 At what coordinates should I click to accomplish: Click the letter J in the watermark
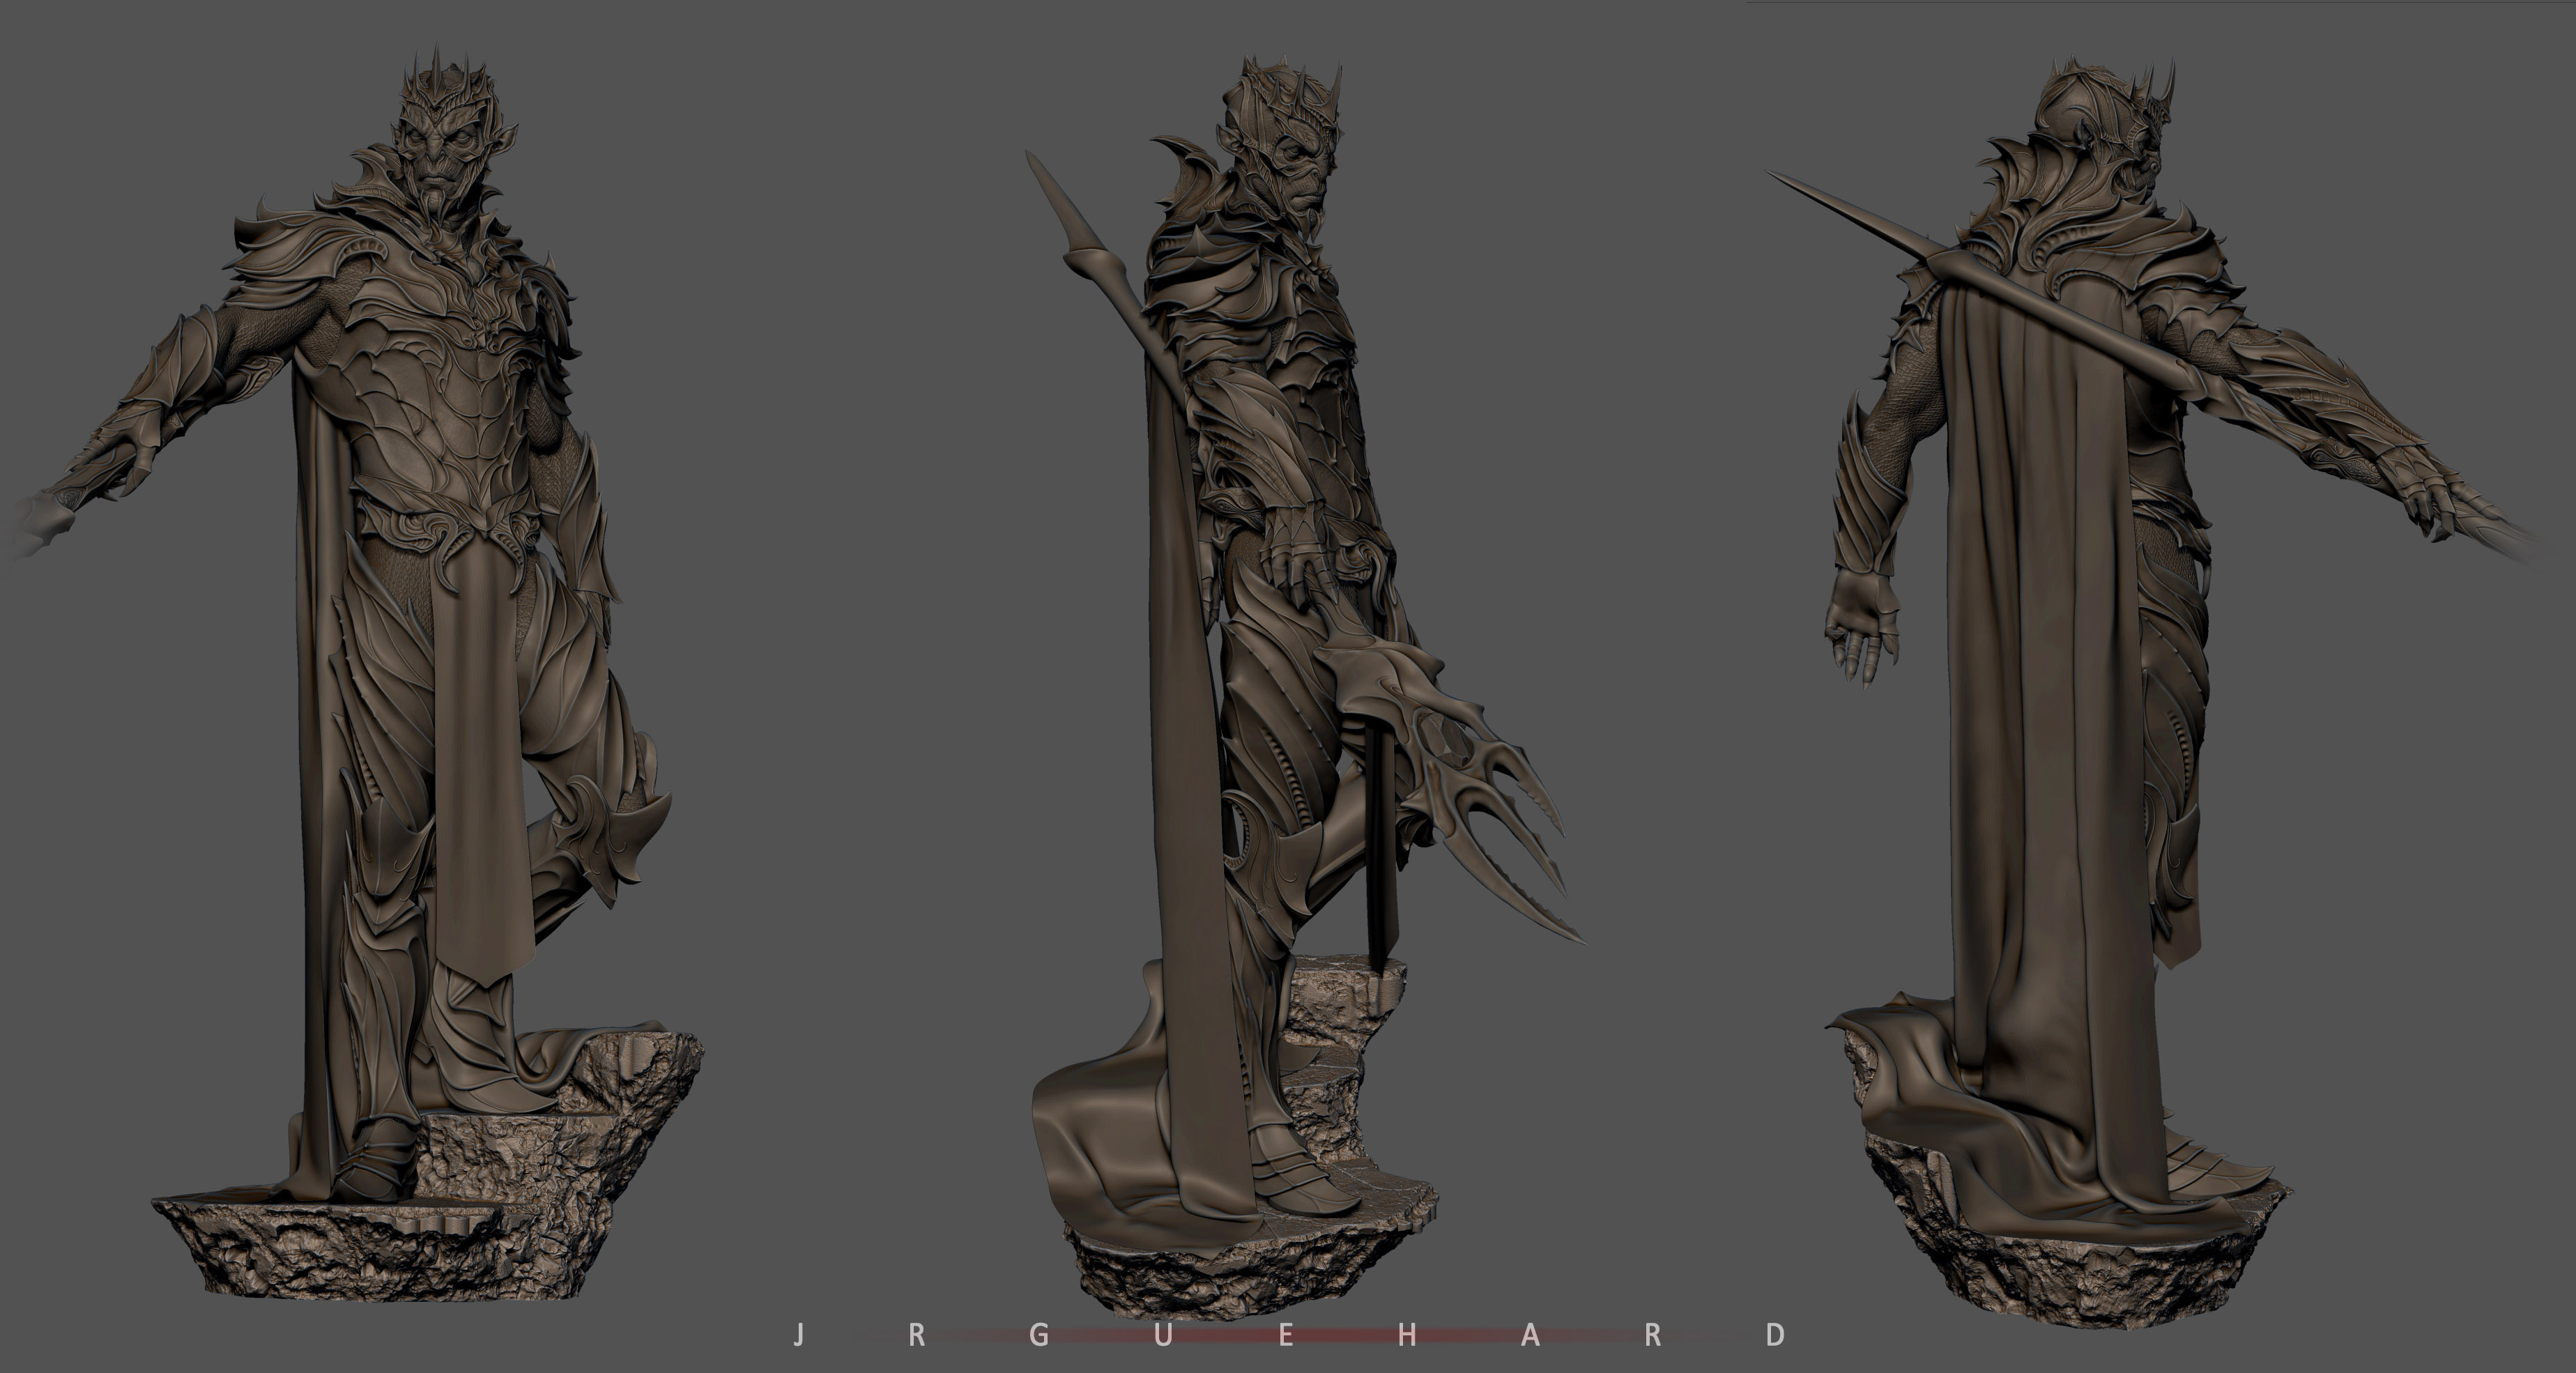tap(797, 1336)
